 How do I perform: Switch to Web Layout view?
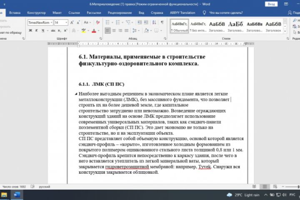point(275,186)
